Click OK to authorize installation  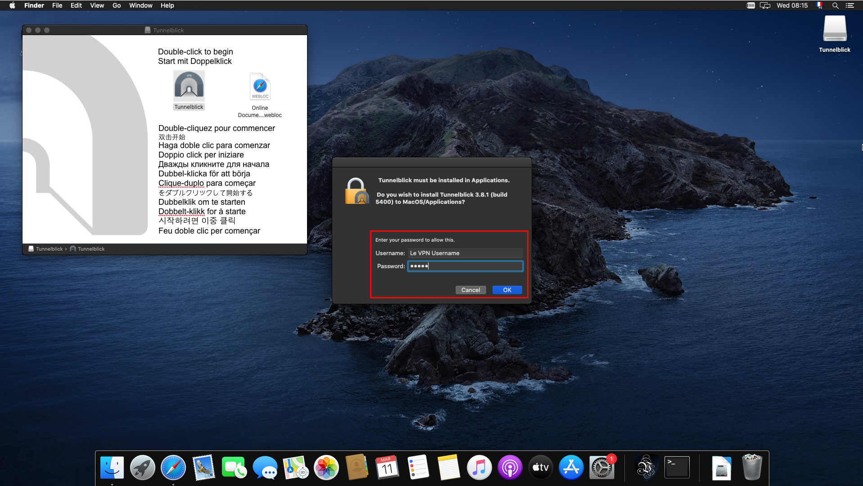pos(507,290)
